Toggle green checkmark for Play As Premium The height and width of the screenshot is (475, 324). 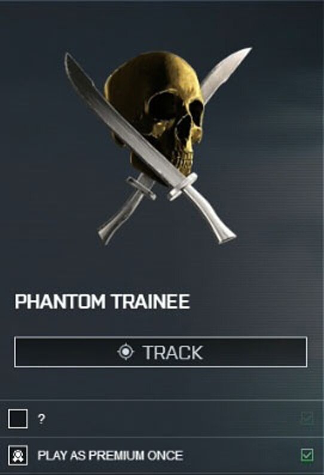[307, 455]
